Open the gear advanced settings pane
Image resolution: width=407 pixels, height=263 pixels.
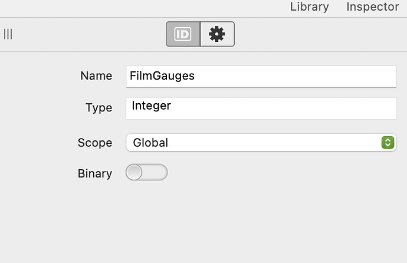(217, 34)
